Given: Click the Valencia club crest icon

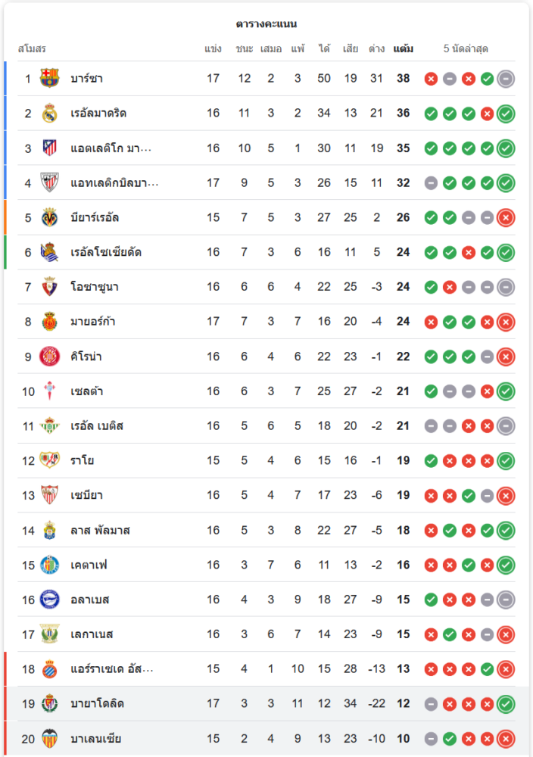Looking at the screenshot, I should pos(49,738).
